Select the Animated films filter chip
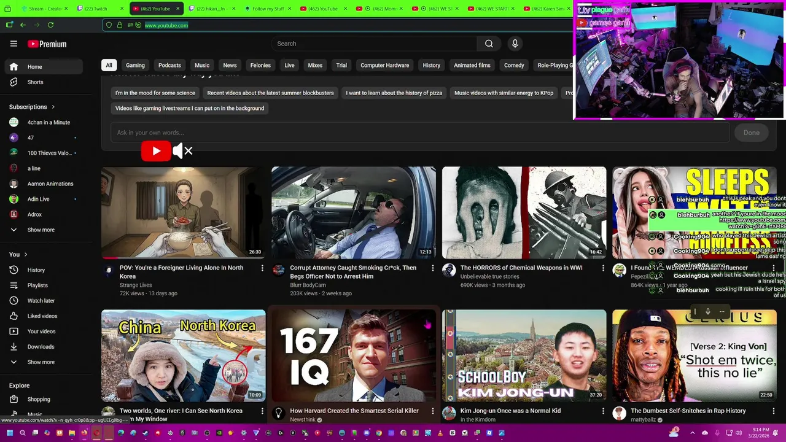Screen dimensions: 786x442 472,65
